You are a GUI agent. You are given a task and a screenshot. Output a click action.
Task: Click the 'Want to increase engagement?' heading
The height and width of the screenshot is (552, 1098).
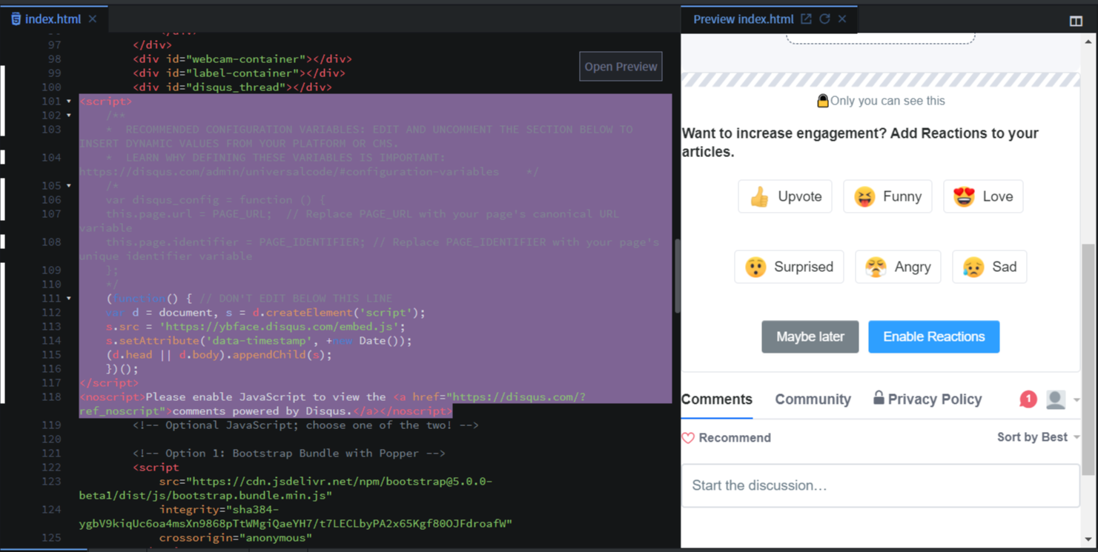pyautogui.click(x=860, y=142)
